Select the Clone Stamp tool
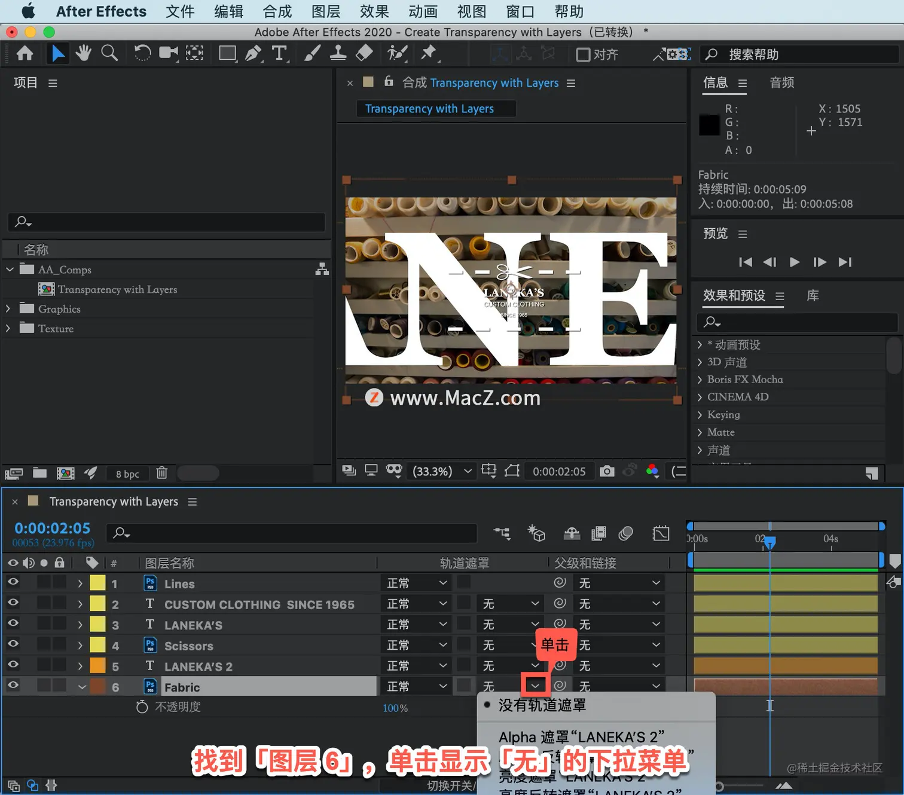This screenshot has width=904, height=795. 338,53
